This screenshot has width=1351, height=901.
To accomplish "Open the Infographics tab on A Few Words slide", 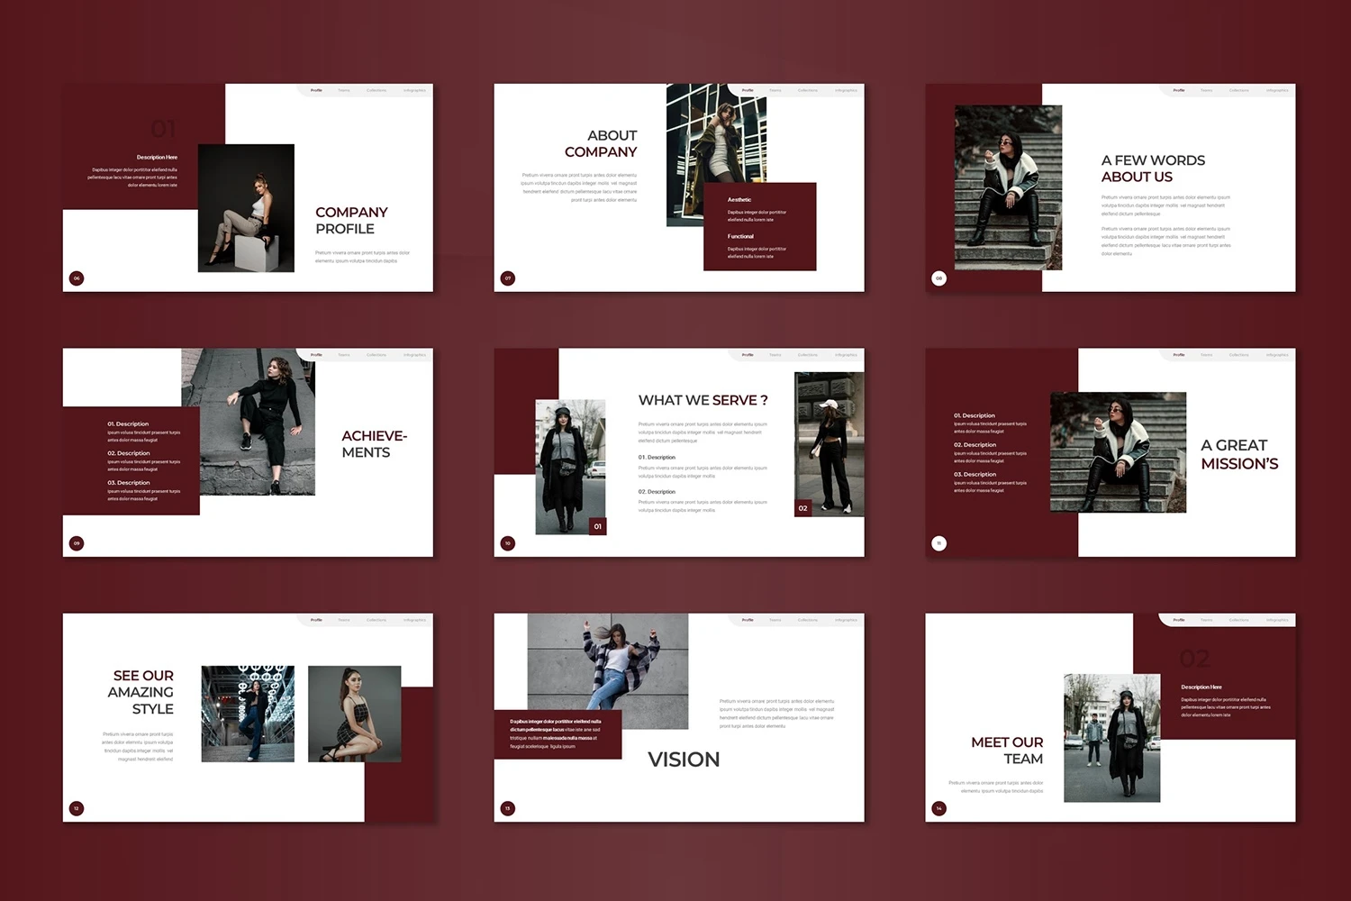I will pos(1277,90).
